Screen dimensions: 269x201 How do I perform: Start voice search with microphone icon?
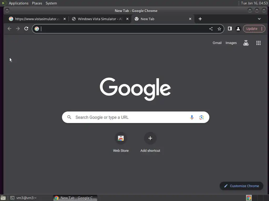(192, 117)
